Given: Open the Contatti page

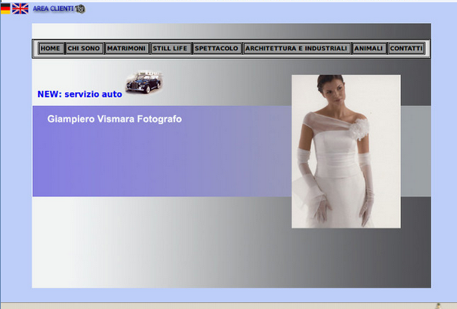Looking at the screenshot, I should click(x=406, y=49).
